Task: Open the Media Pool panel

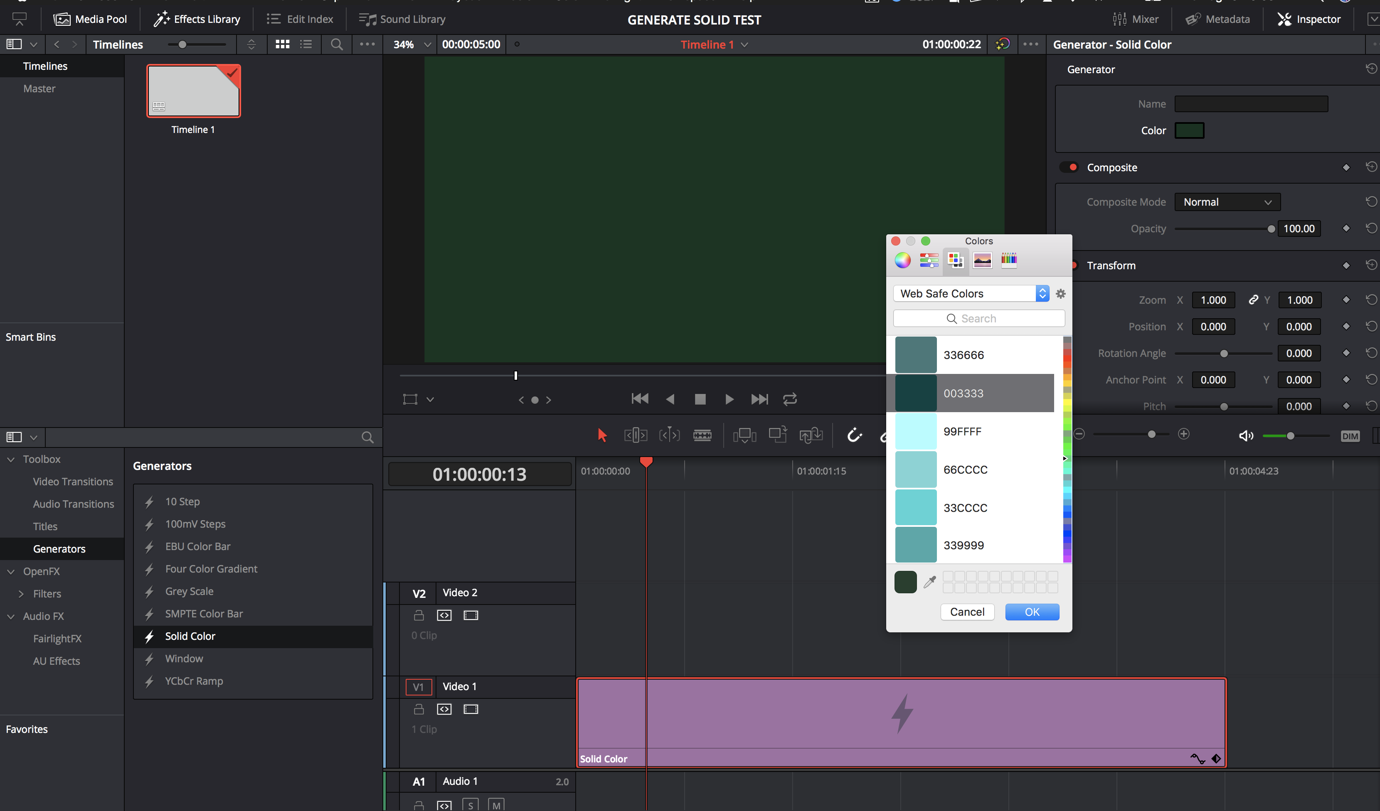Action: tap(90, 19)
